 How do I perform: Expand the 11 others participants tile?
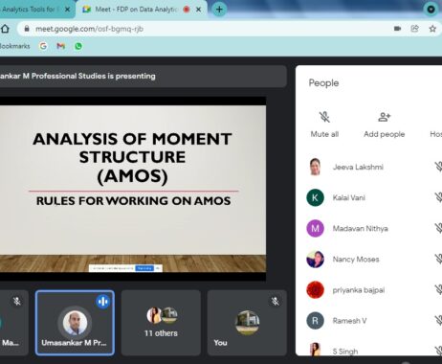pos(161,323)
